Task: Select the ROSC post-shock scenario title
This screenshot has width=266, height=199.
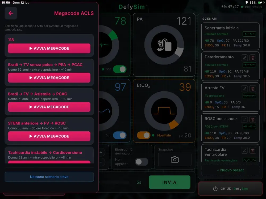Action: point(221,119)
